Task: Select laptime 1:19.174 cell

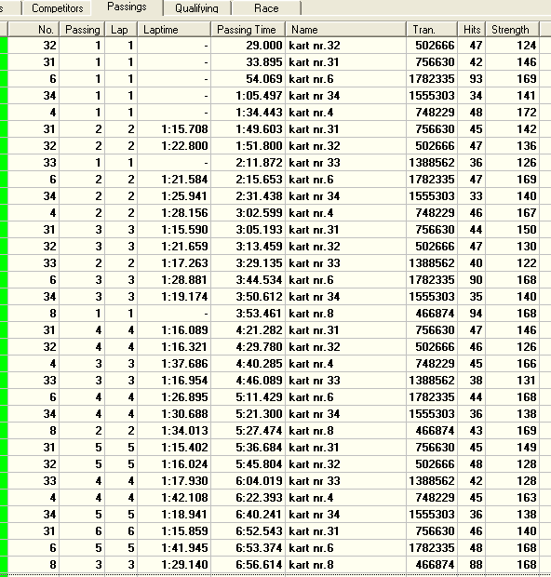Action: pyautogui.click(x=174, y=297)
